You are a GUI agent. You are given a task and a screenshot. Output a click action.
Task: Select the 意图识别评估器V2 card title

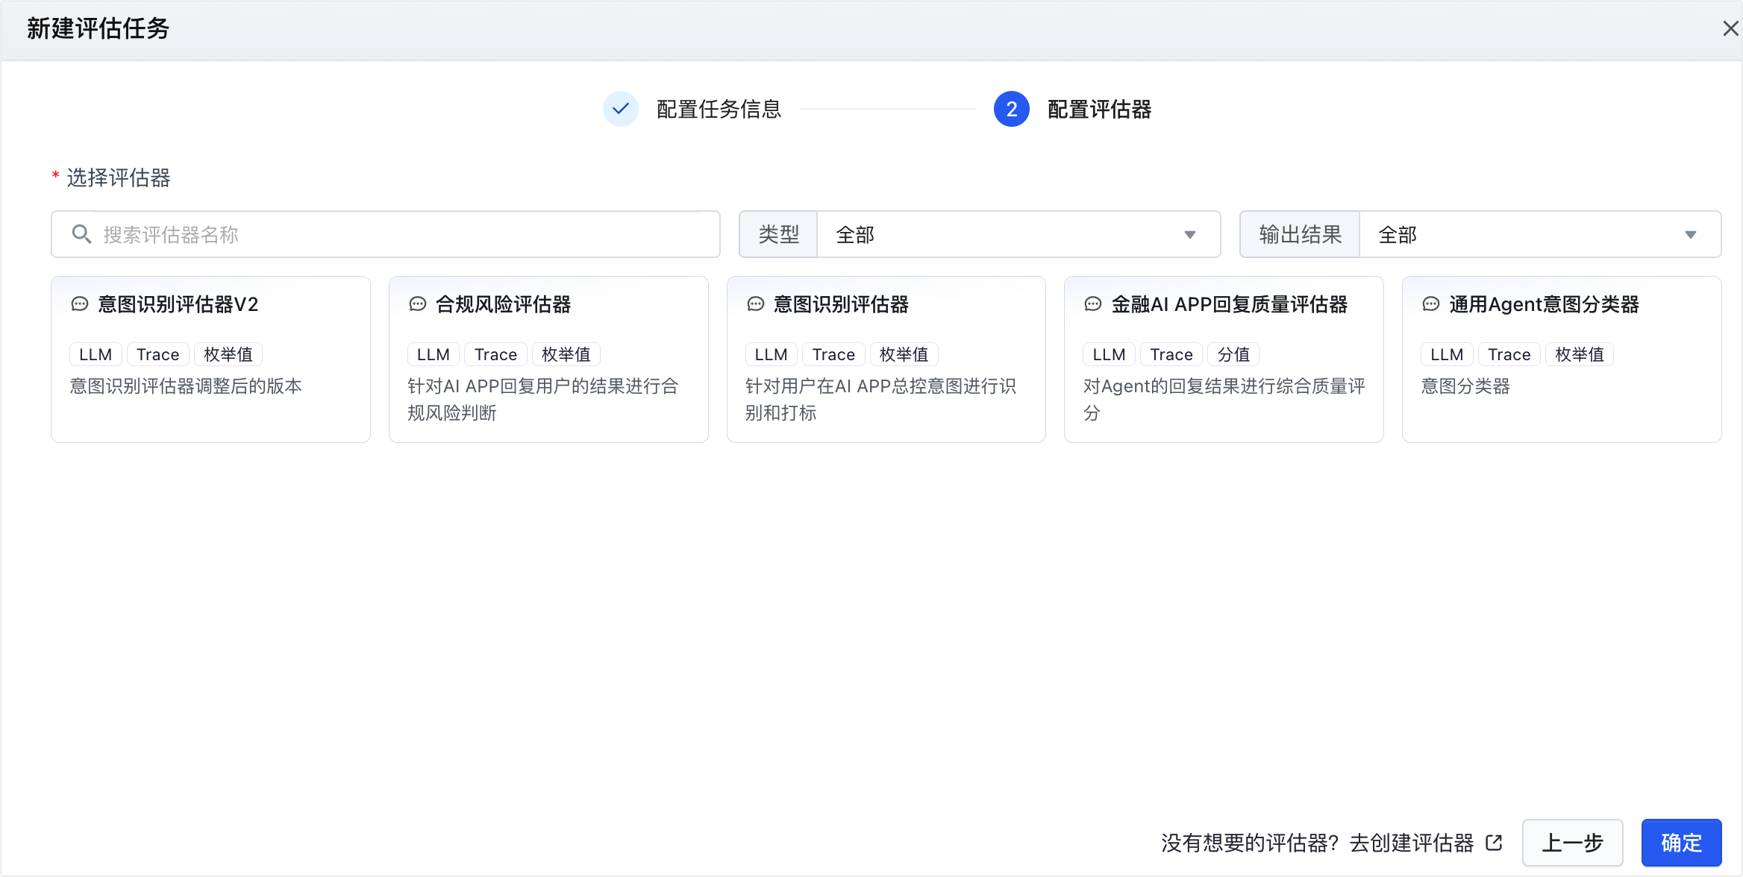point(178,304)
